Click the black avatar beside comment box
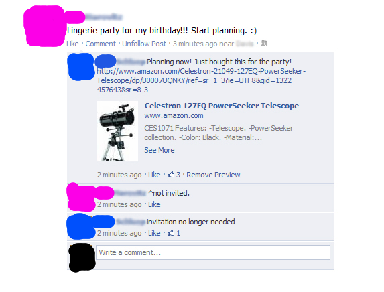Viewport: 384px width, 292px height. tap(82, 257)
